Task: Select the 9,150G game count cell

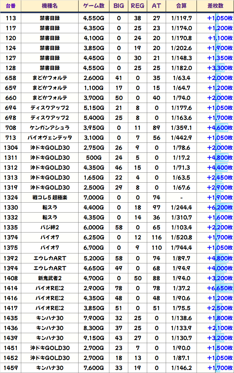Action: pos(94,338)
